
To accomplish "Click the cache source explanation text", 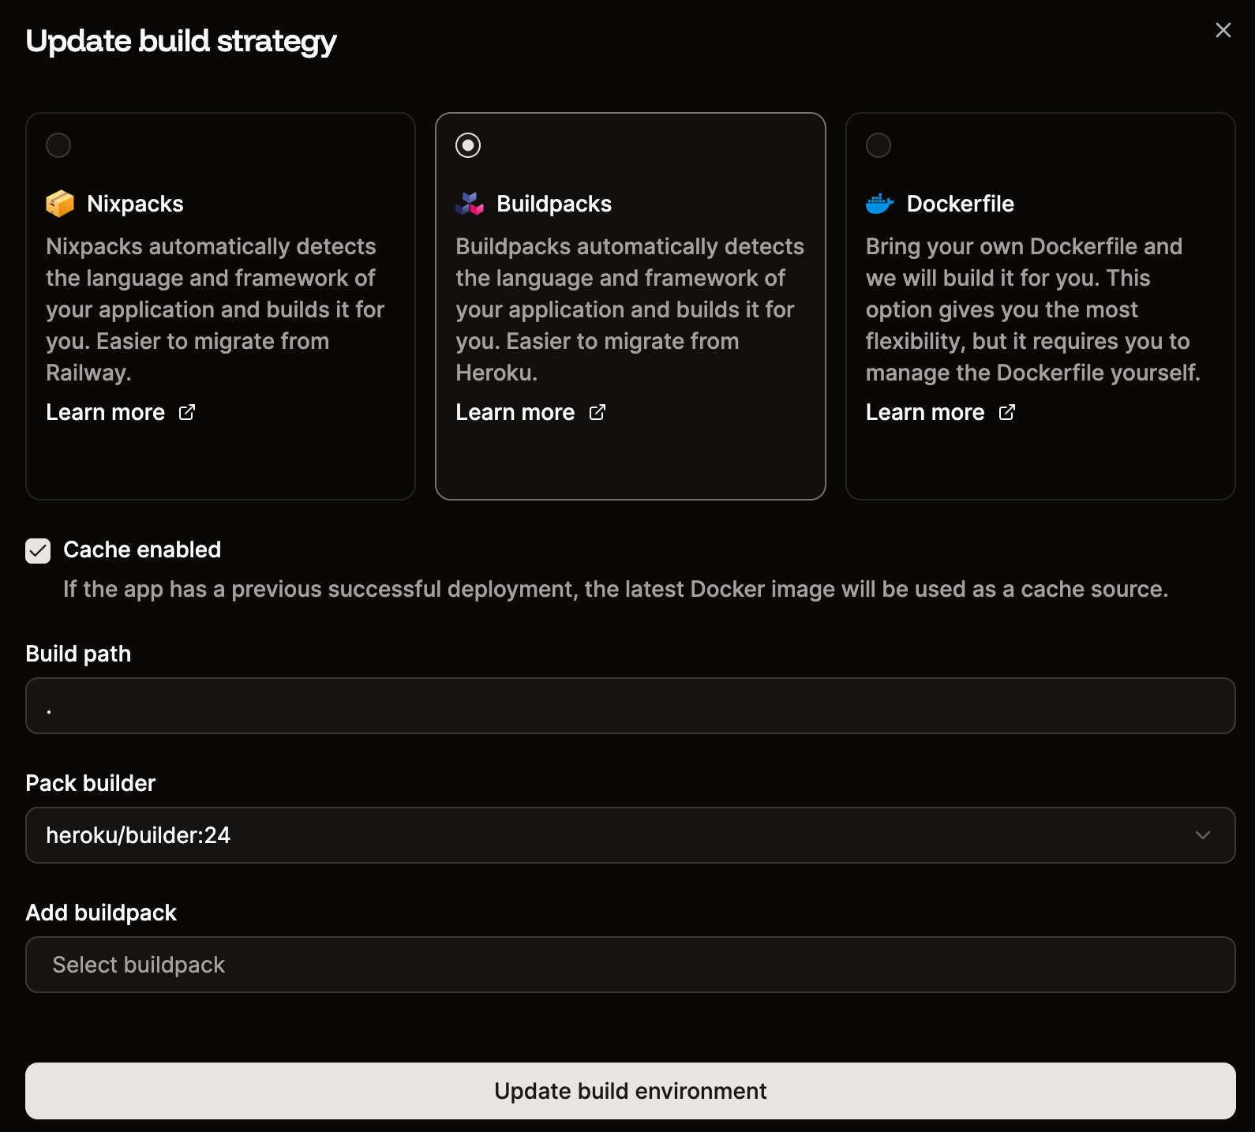I will click(x=616, y=589).
